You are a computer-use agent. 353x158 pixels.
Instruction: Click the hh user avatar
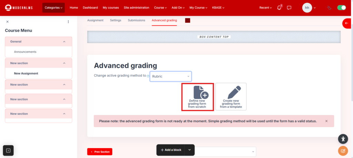[x=307, y=8]
